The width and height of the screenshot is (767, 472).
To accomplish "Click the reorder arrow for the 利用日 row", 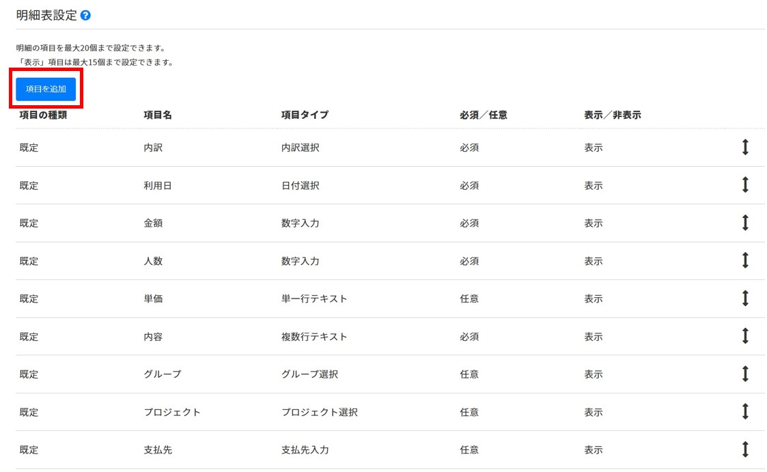I will [x=745, y=185].
